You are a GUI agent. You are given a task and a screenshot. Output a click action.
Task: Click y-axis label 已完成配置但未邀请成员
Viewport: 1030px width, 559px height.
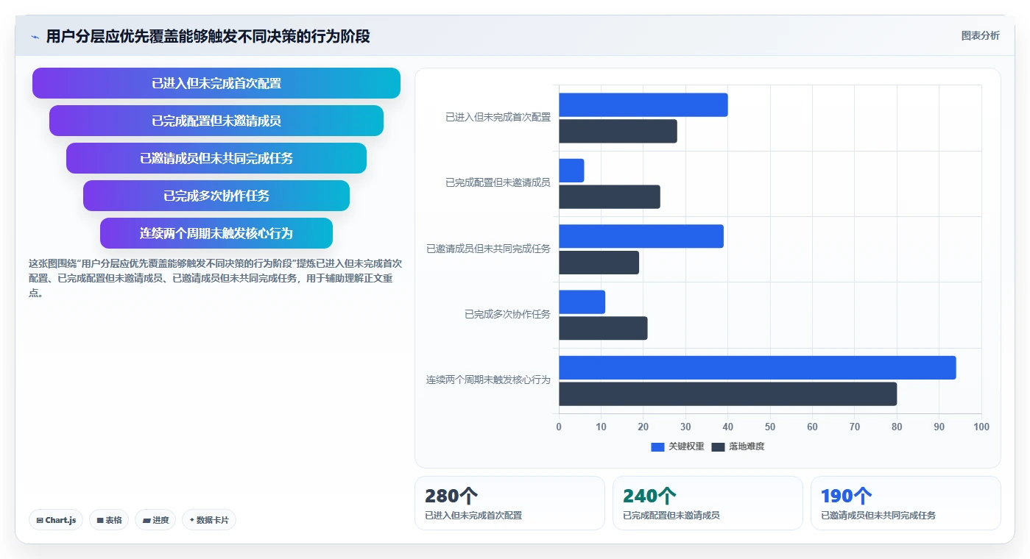click(498, 182)
